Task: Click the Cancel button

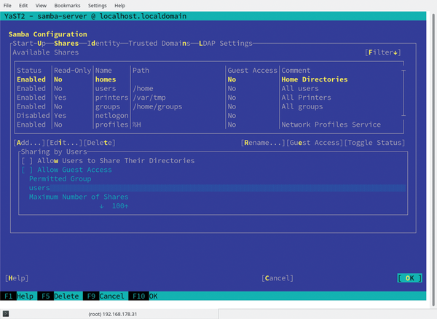Action: point(277,278)
